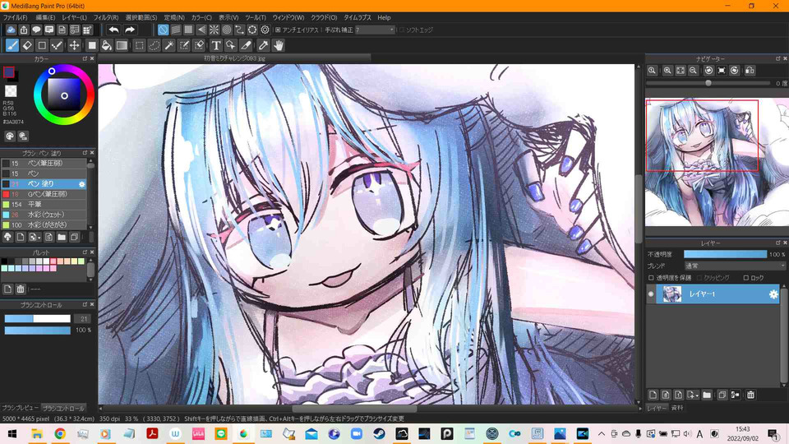This screenshot has width=789, height=444.
Task: Open 選択範囲 menu
Action: coord(141,17)
